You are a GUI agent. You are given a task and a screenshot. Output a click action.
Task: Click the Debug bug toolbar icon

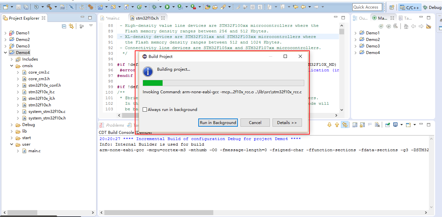154,7
